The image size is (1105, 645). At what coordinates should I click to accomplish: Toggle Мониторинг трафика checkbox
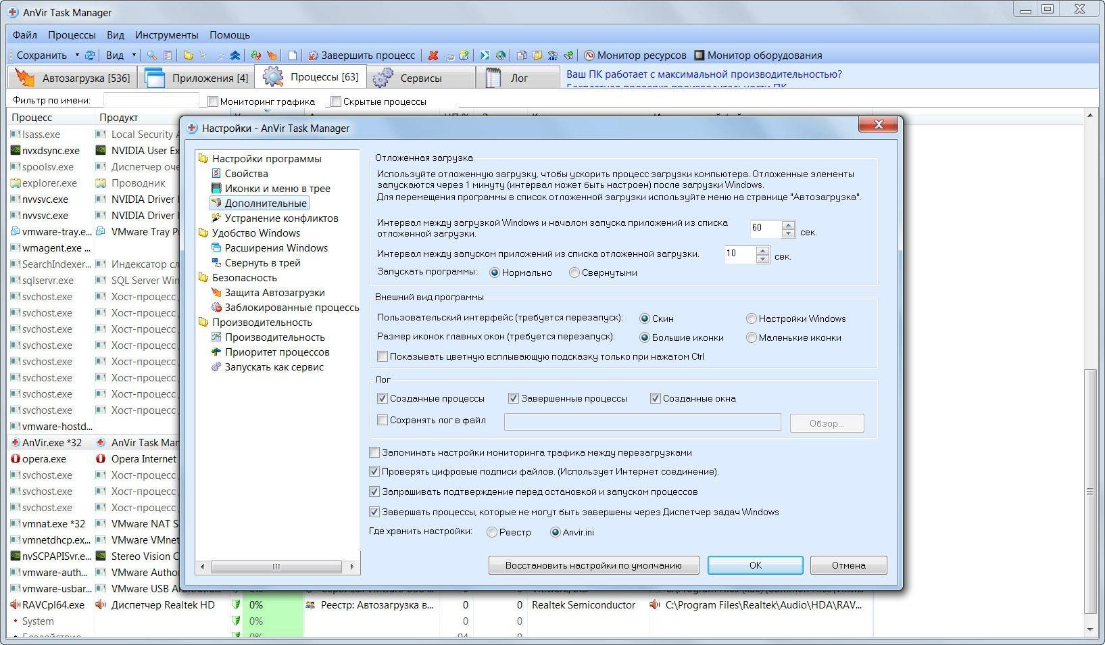pyautogui.click(x=213, y=101)
